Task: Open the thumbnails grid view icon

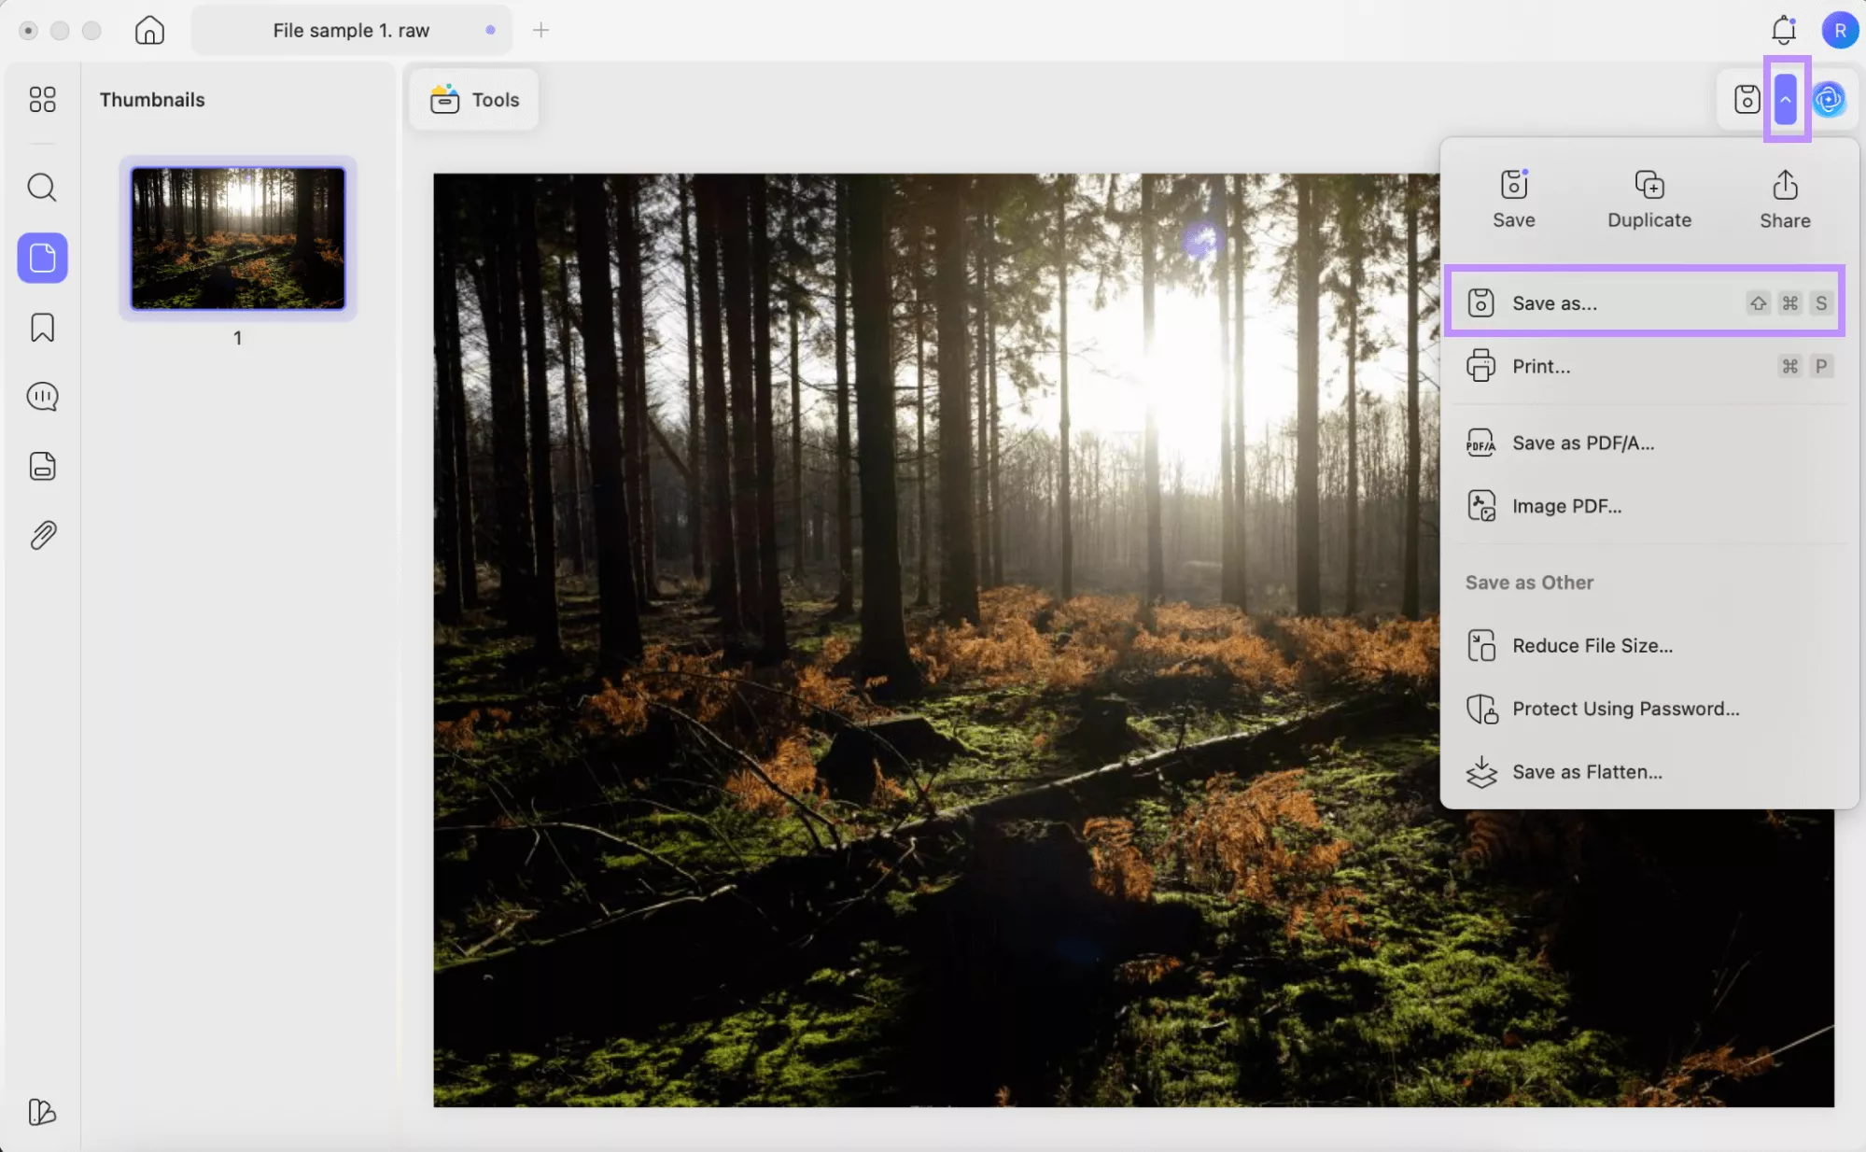Action: click(42, 99)
